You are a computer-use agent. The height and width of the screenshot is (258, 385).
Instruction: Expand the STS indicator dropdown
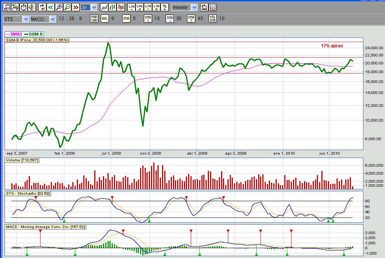[16, 19]
